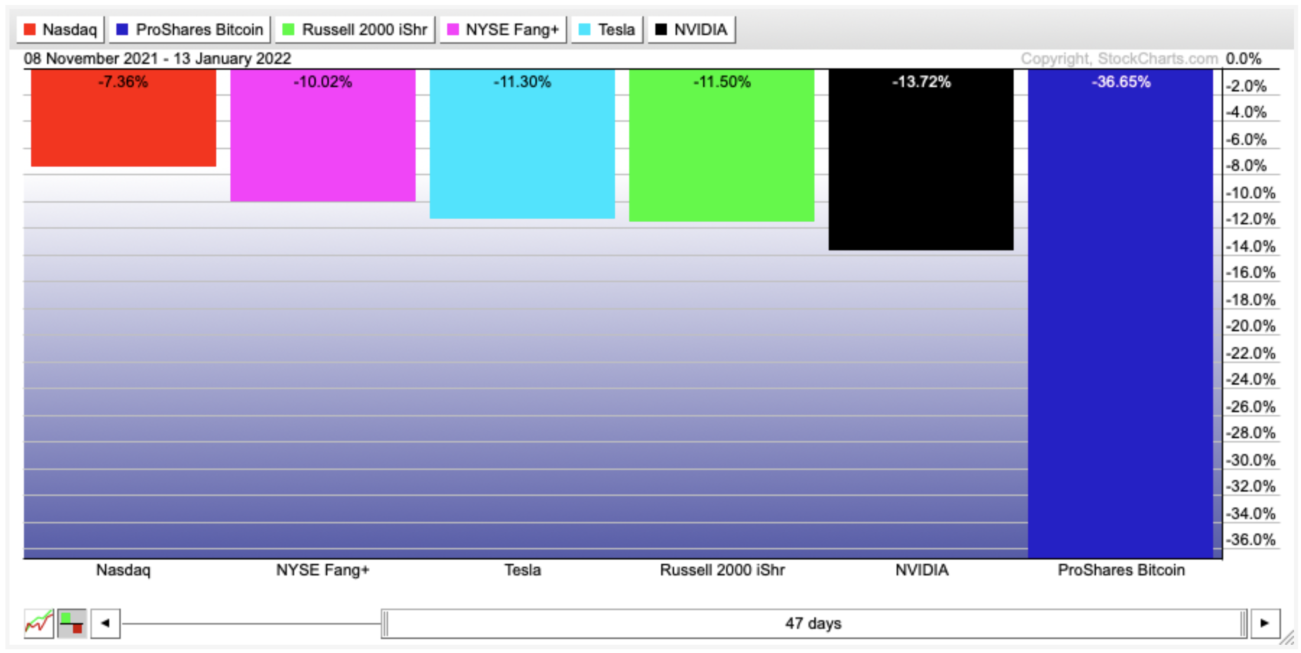Toggle the Russell 2000 iShr legend button
The width and height of the screenshot is (1301, 653).
tap(355, 30)
